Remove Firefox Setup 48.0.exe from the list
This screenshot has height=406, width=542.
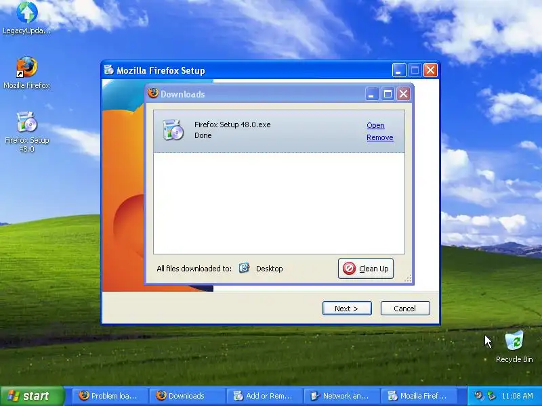(x=380, y=137)
